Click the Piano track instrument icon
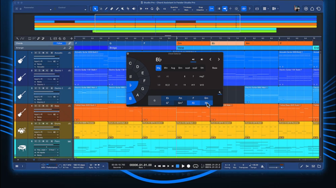The image size is (336, 188). (21, 148)
